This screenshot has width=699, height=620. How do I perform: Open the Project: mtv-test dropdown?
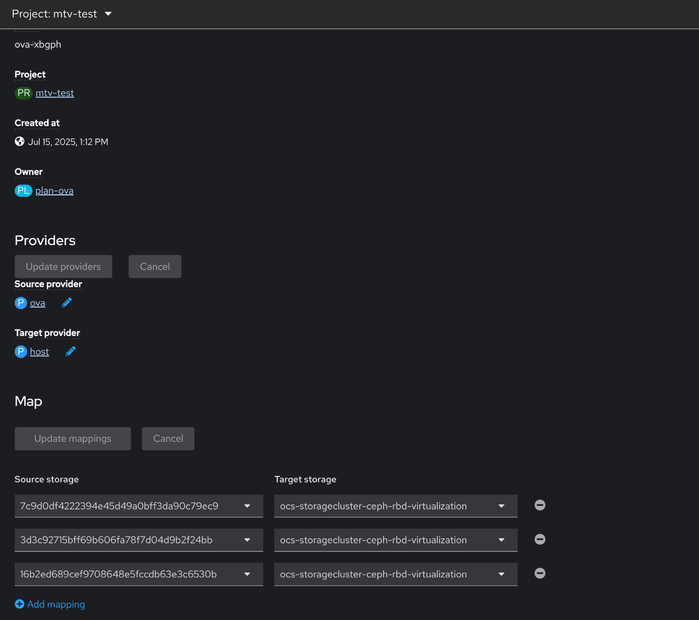pyautogui.click(x=62, y=14)
